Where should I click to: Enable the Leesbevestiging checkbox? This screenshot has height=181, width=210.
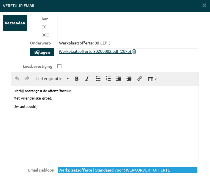click(x=59, y=66)
